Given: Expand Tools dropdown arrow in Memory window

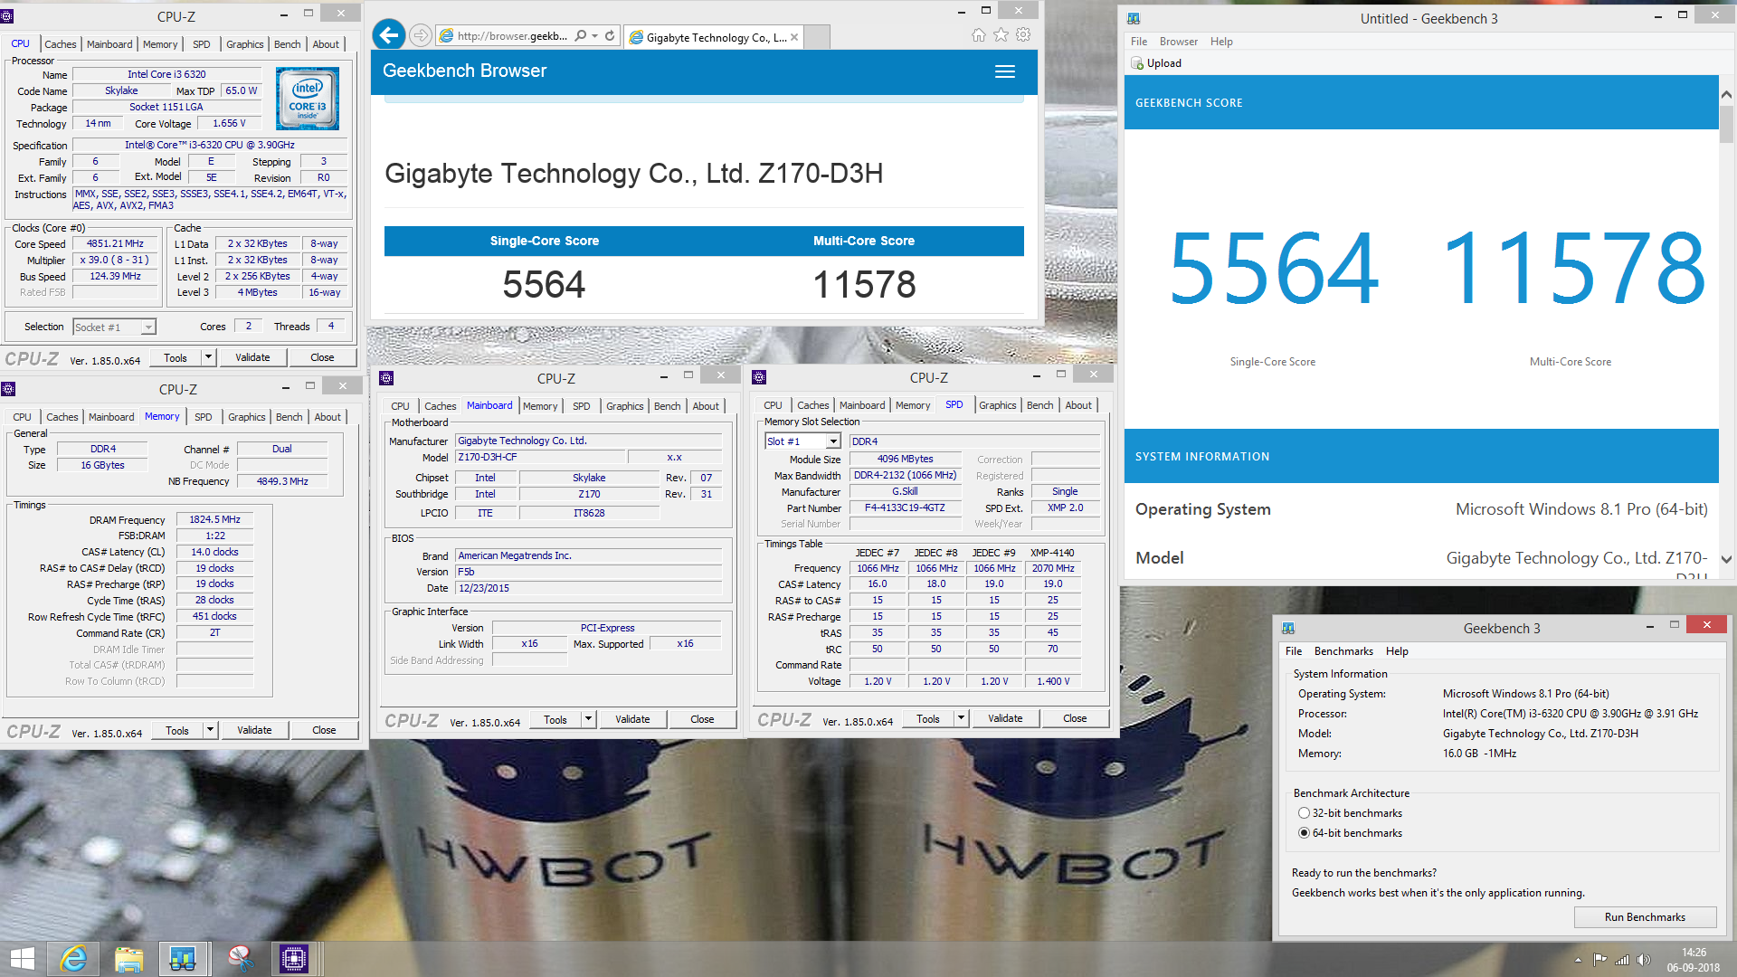Looking at the screenshot, I should (x=210, y=730).
